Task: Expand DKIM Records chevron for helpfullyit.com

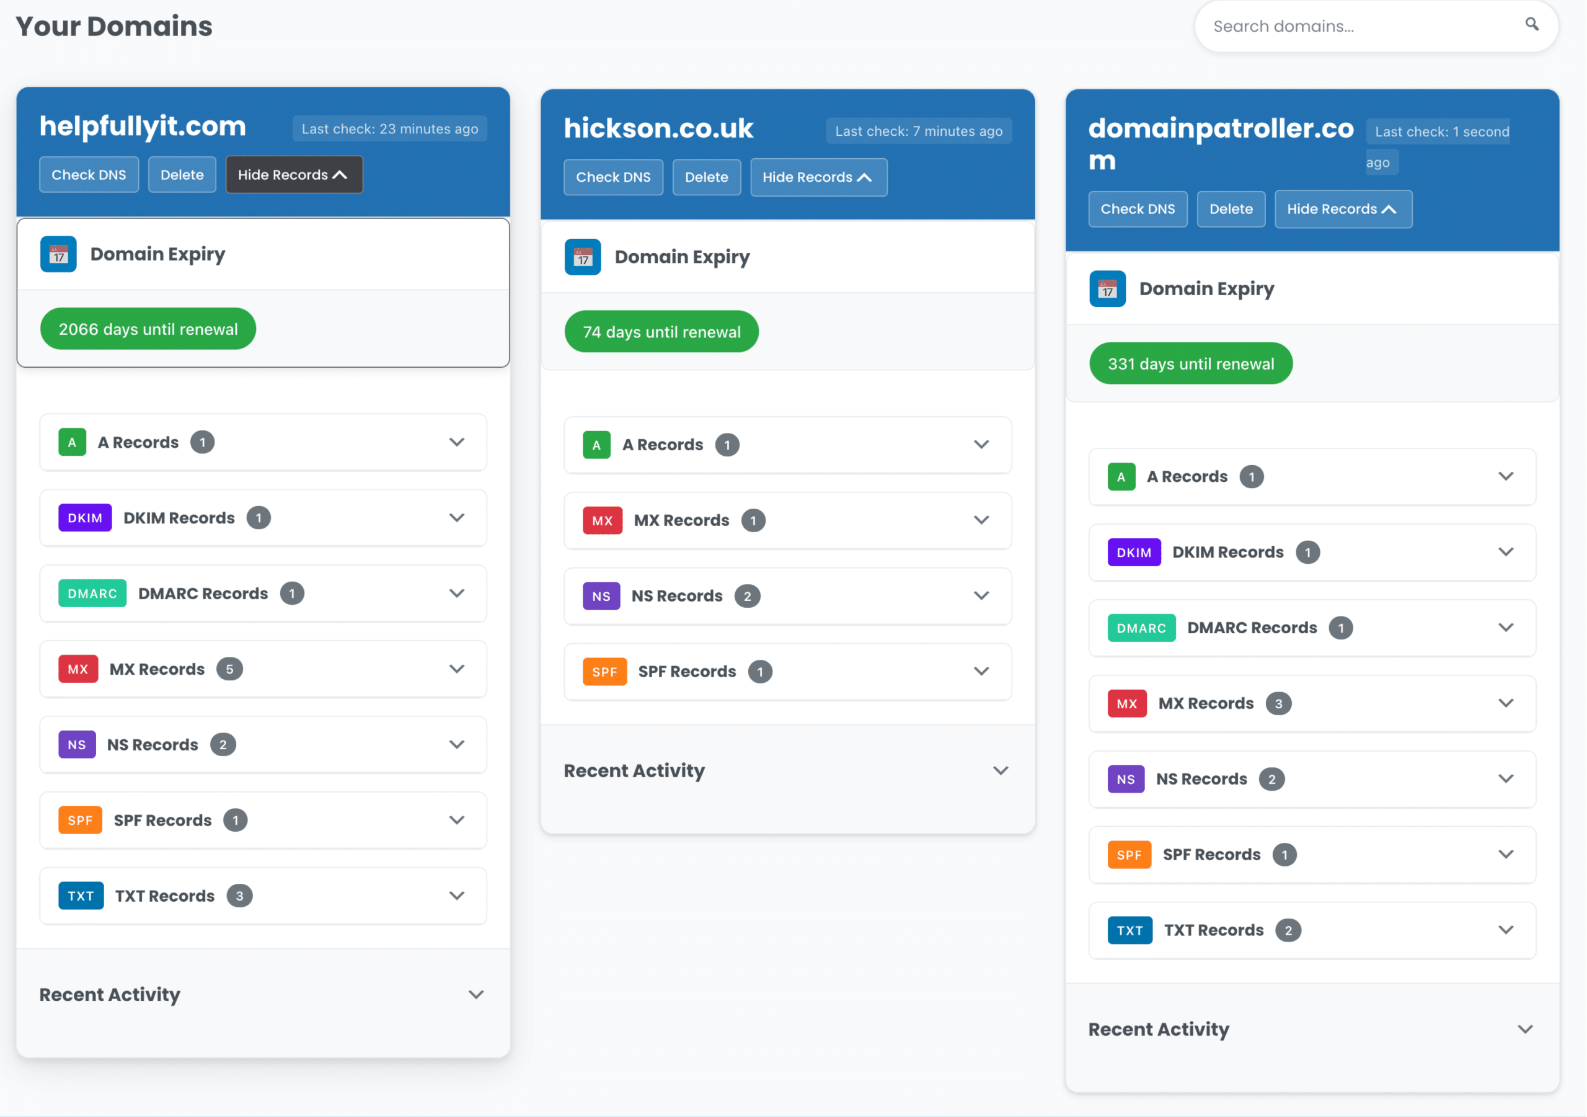Action: [457, 518]
